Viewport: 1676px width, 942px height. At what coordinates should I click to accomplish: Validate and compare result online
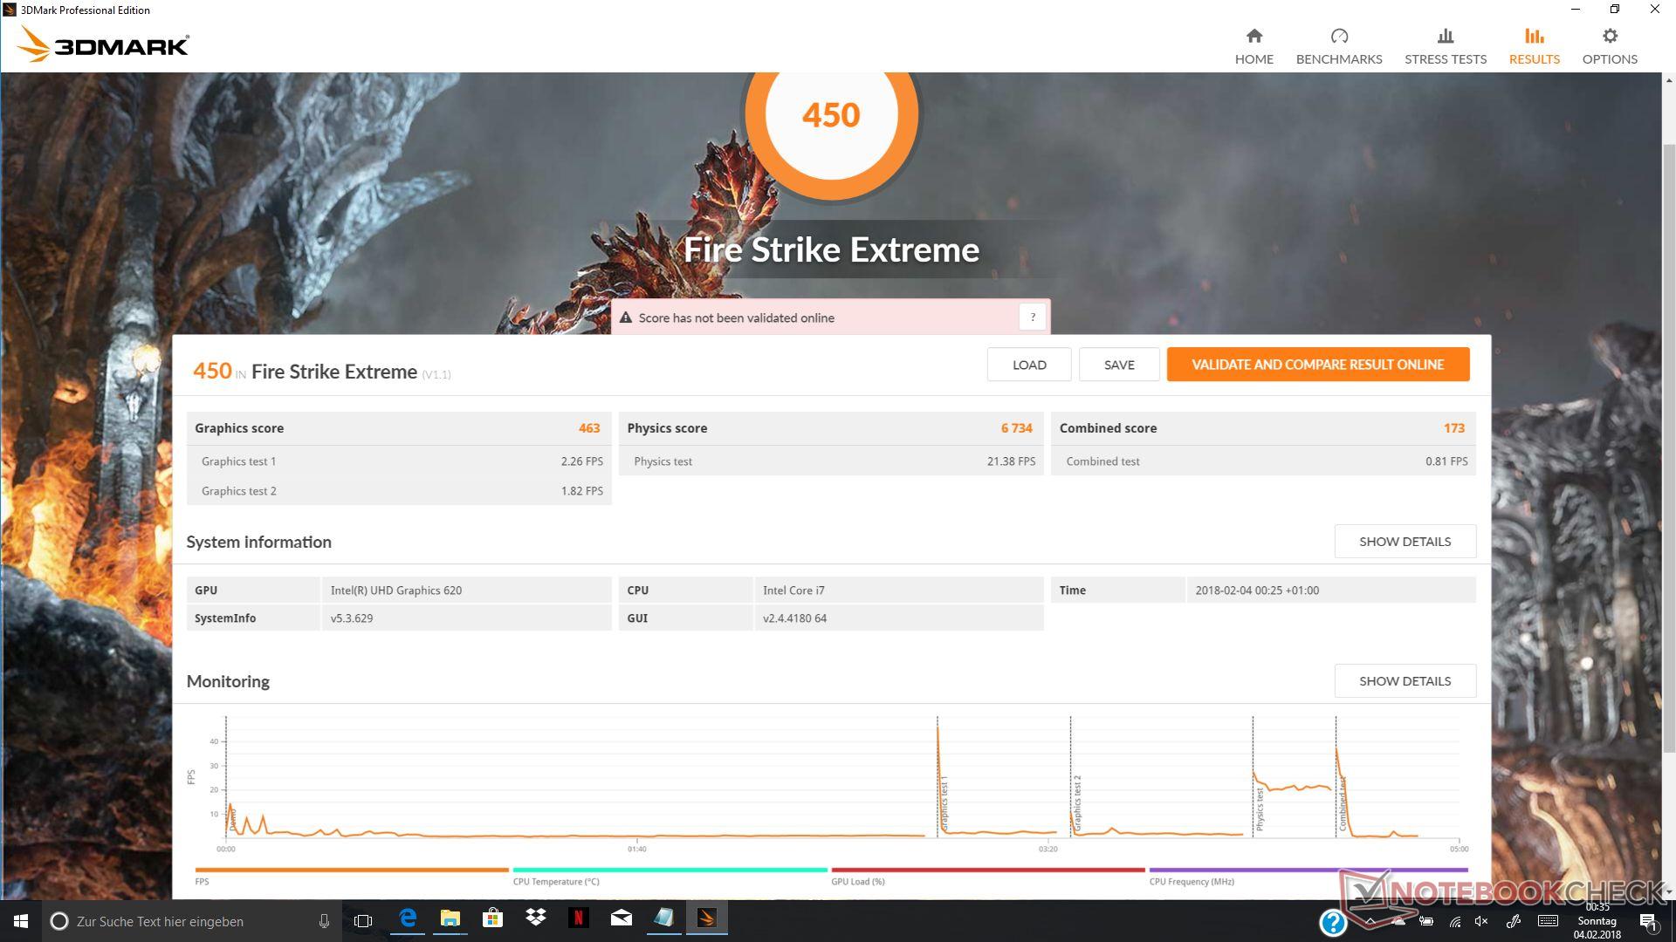pos(1317,365)
